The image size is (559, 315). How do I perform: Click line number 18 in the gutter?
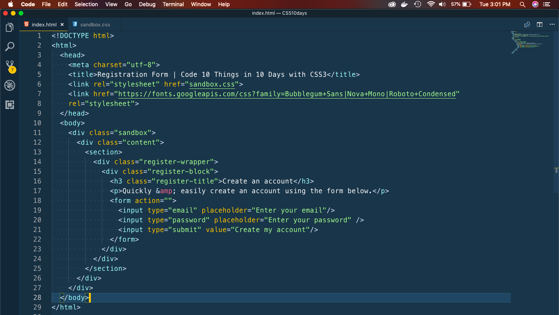pyautogui.click(x=37, y=201)
